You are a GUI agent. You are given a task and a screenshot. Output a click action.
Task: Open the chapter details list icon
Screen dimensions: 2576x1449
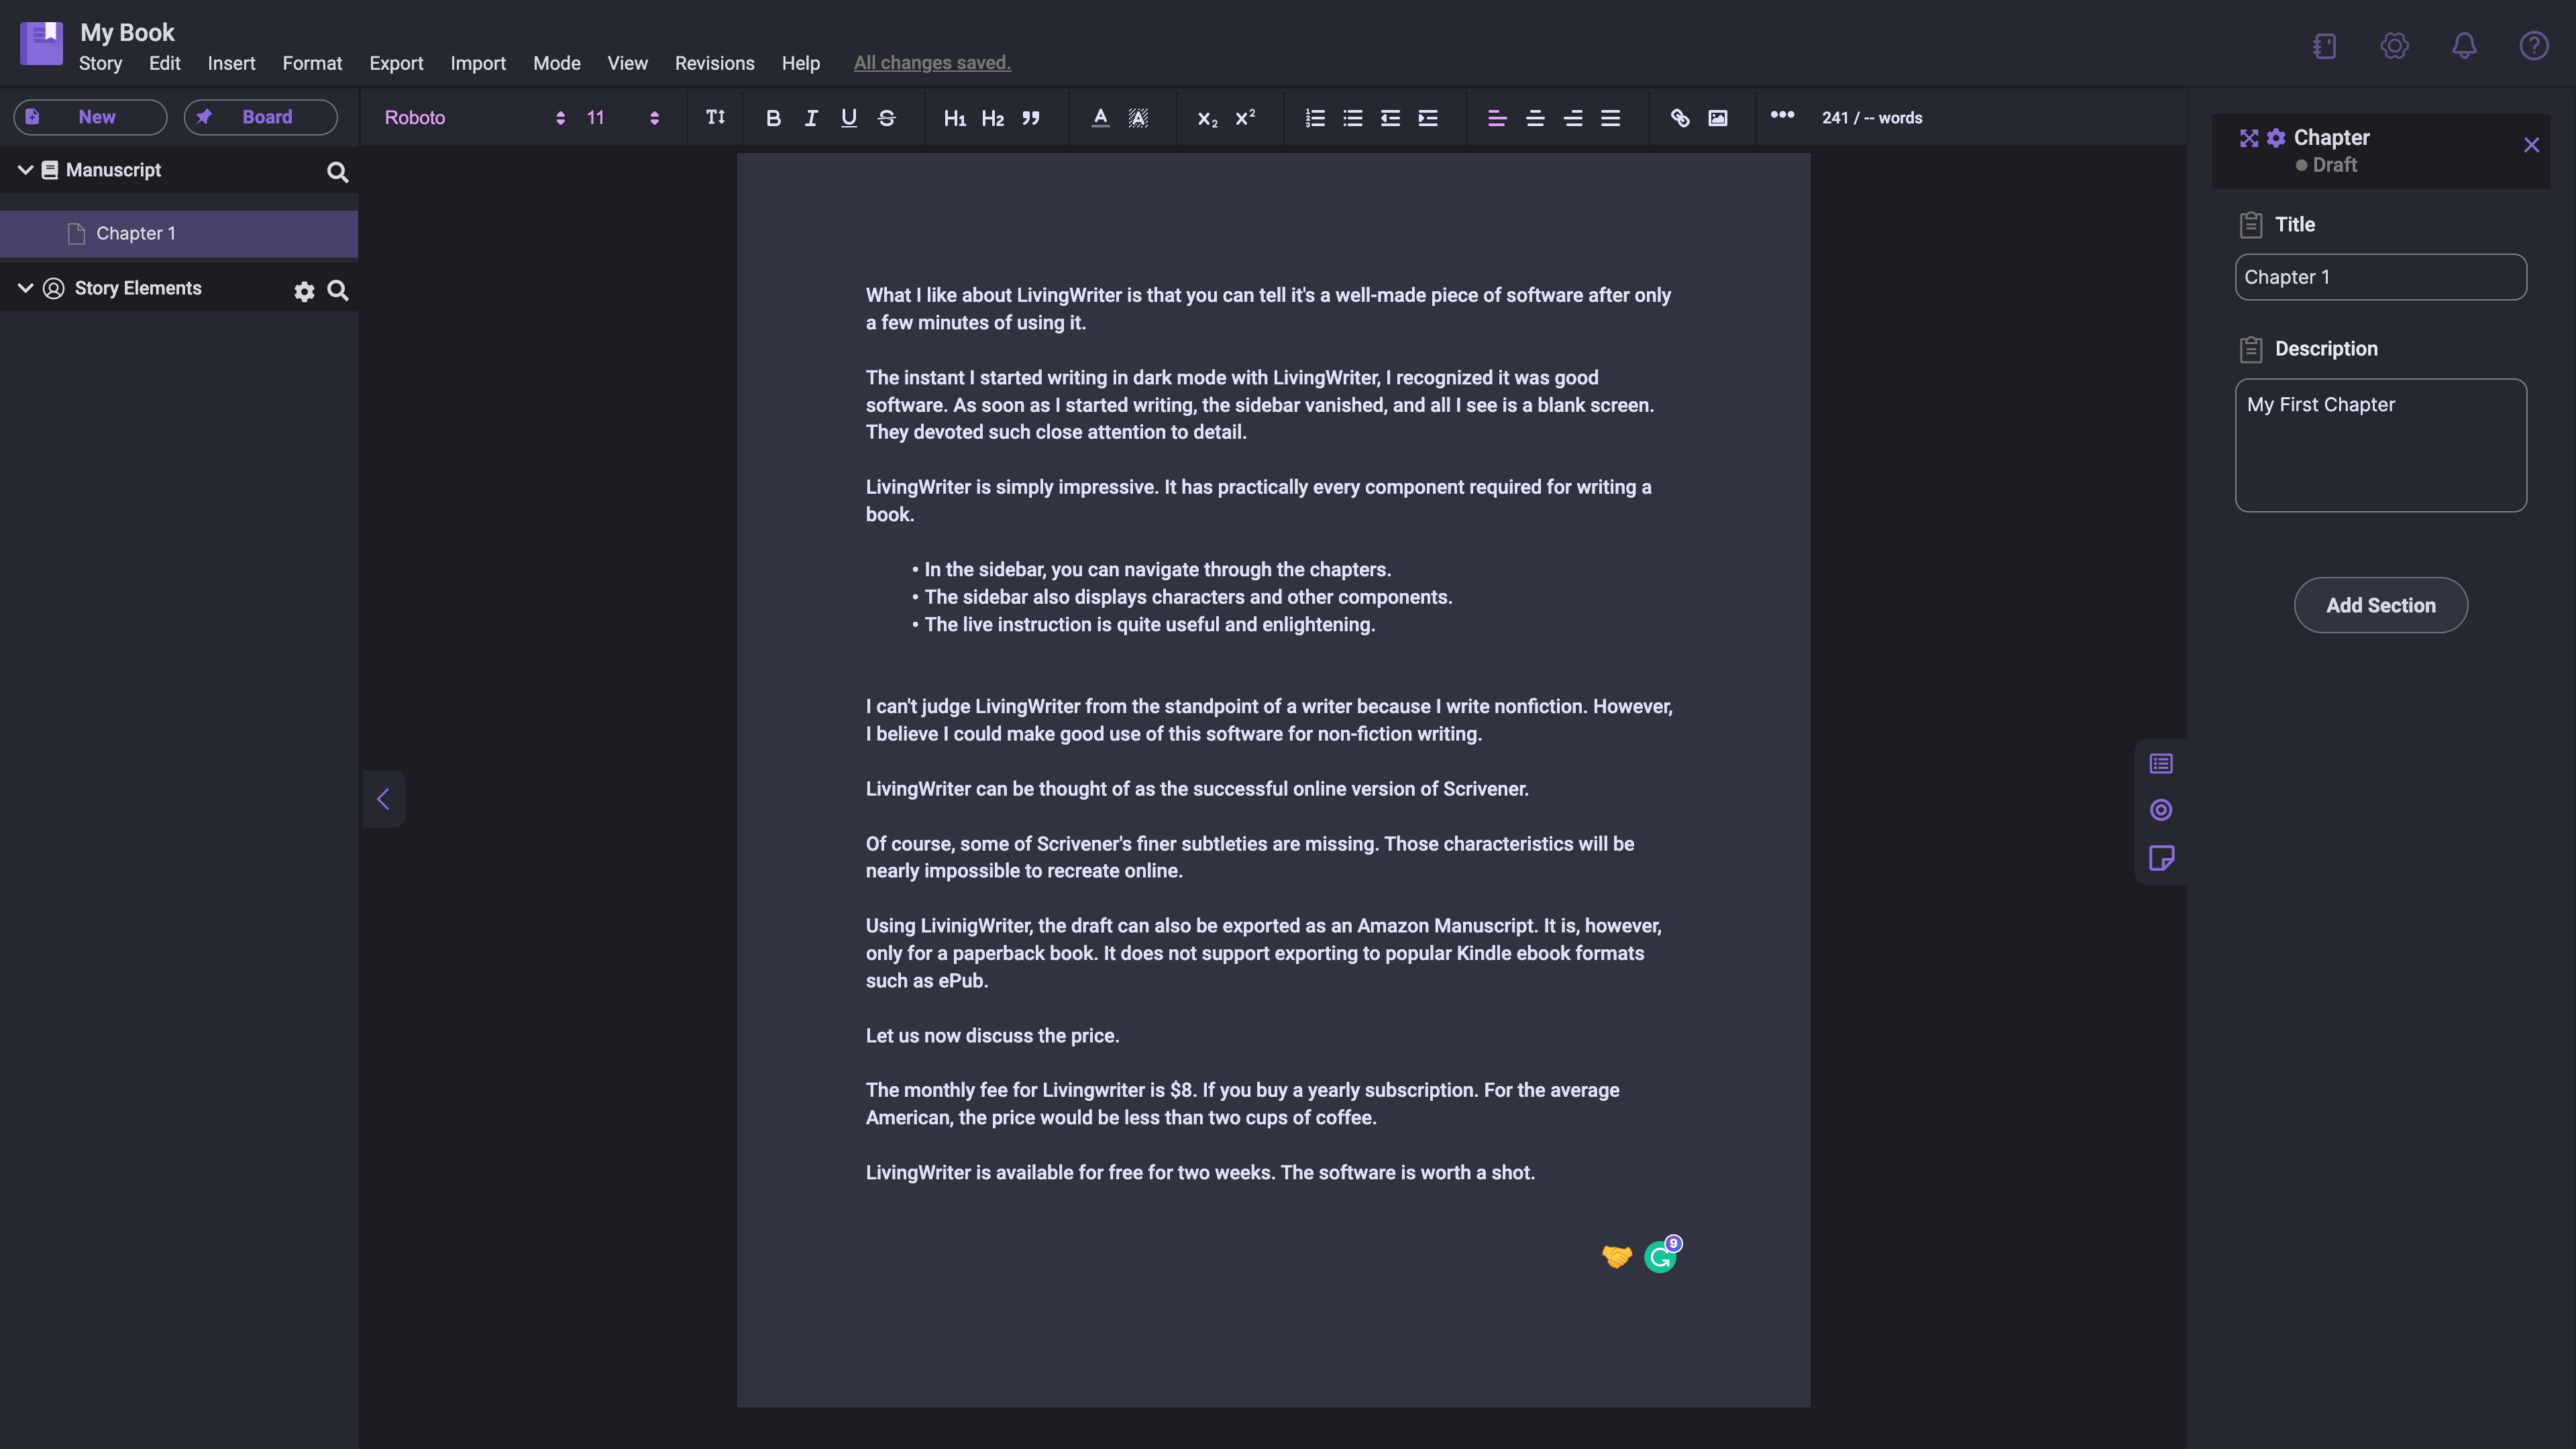click(x=2161, y=764)
